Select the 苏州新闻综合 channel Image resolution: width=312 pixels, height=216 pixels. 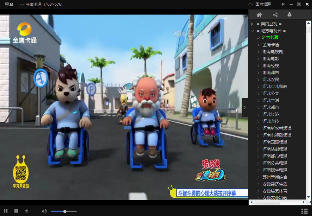coord(275,177)
